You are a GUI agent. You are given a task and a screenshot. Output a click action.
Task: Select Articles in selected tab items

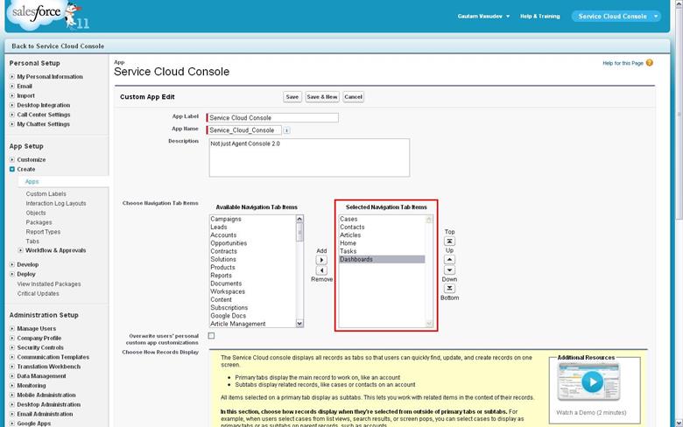point(350,235)
